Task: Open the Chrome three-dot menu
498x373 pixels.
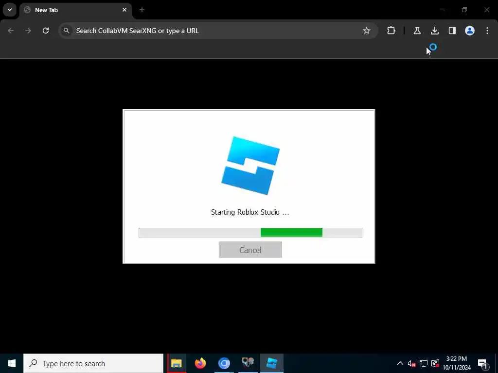Action: (487, 31)
